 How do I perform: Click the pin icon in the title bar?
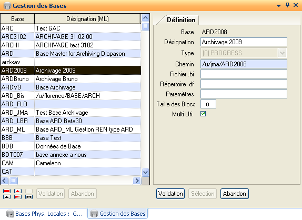coord(287,5)
